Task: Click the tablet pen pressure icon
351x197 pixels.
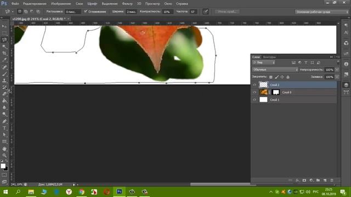Action: click(x=206, y=11)
